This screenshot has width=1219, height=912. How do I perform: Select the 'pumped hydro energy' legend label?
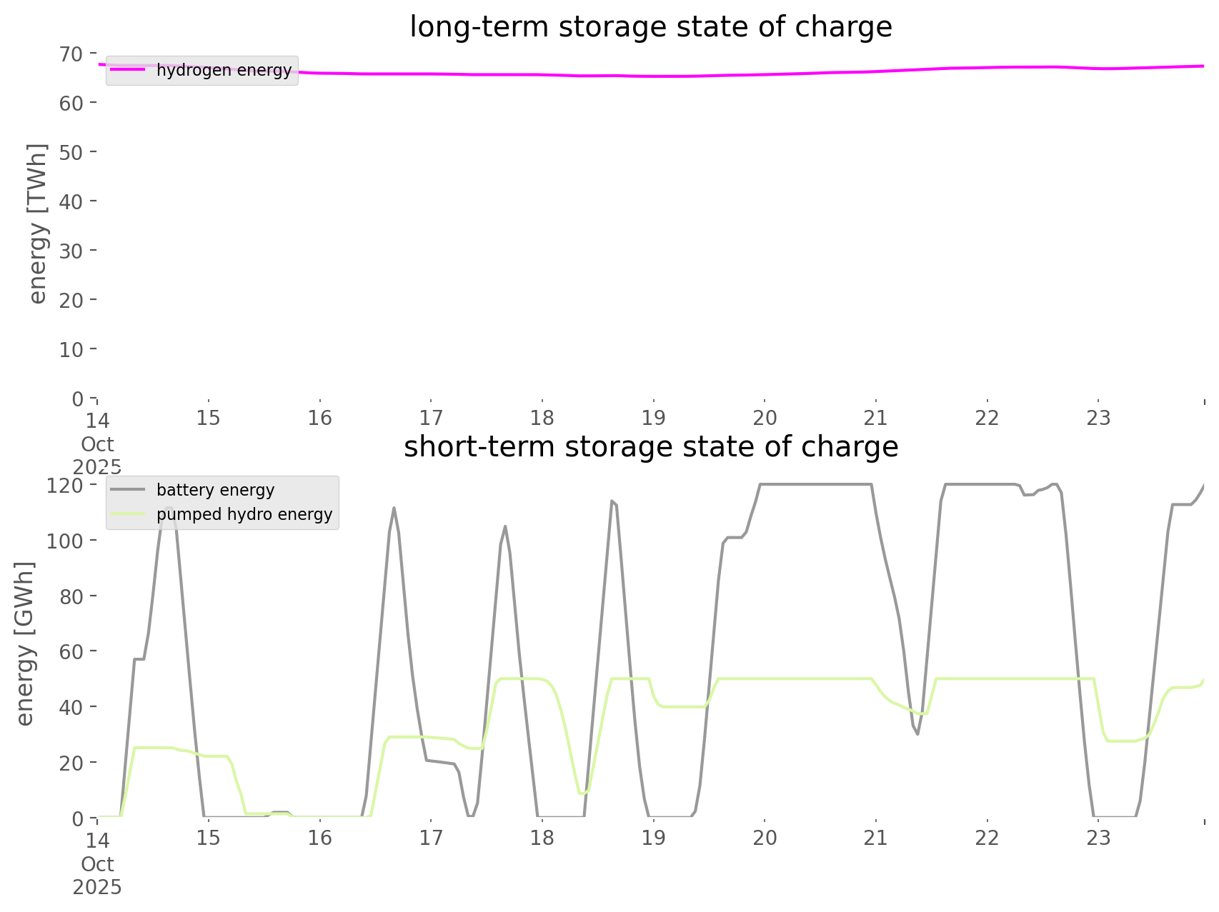click(x=244, y=514)
